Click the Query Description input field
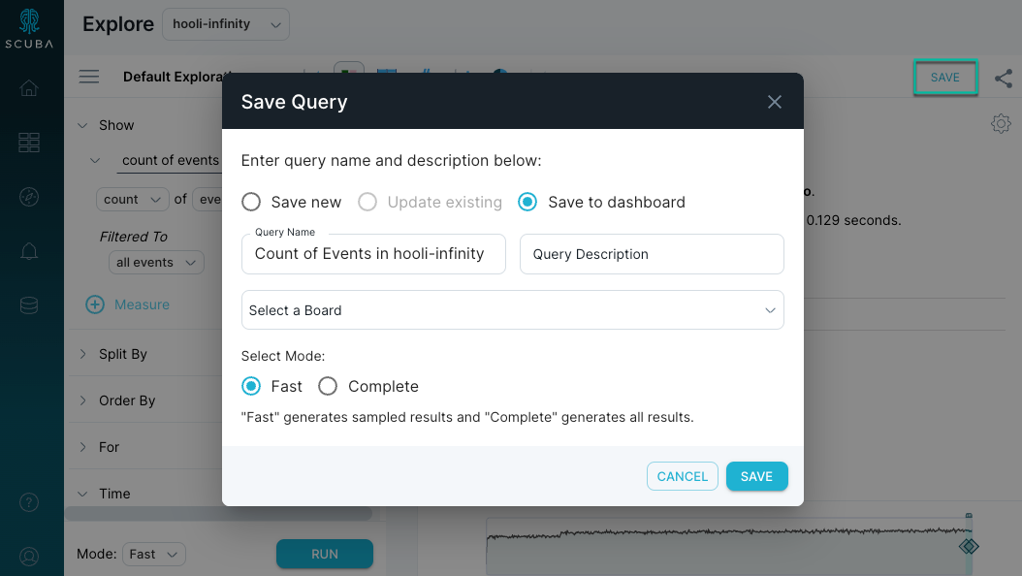This screenshot has height=576, width=1022. coord(652,254)
